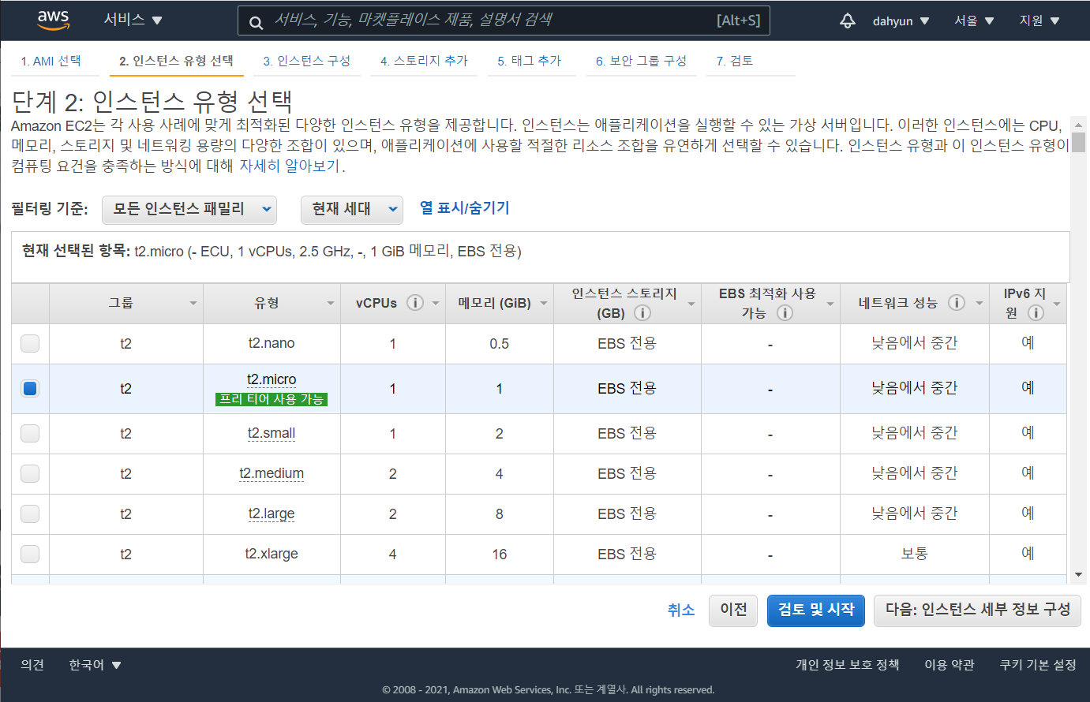Image resolution: width=1090 pixels, height=702 pixels.
Task: Click the page scrollbar up arrow
Action: click(1079, 124)
